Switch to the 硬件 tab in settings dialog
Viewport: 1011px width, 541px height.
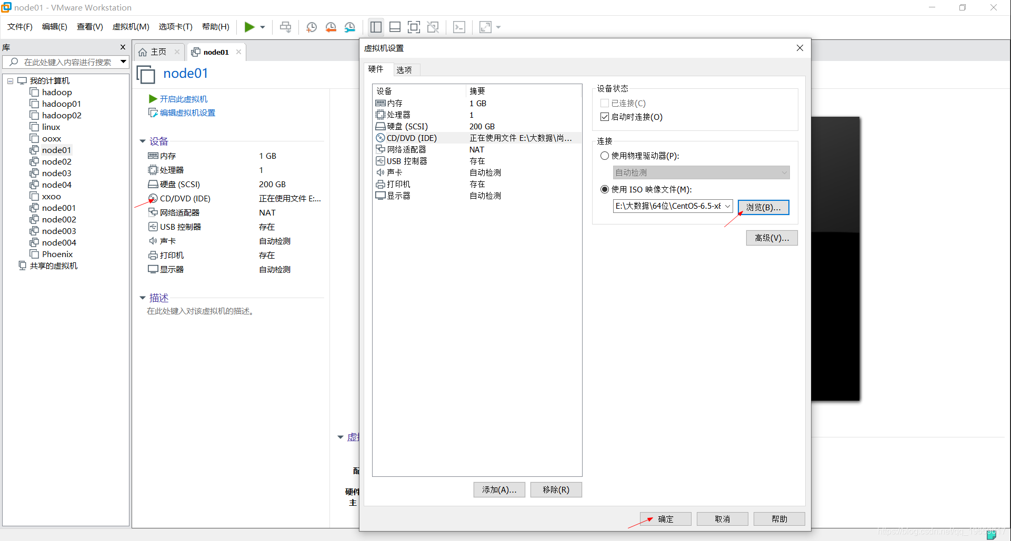coord(376,69)
